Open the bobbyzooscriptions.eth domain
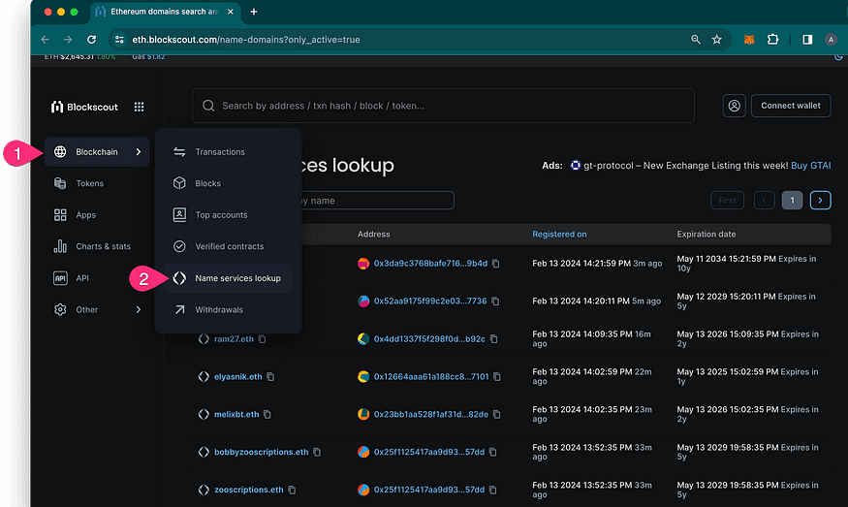 (262, 452)
